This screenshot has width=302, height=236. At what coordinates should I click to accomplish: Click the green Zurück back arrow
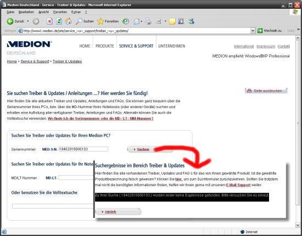pos(10,21)
